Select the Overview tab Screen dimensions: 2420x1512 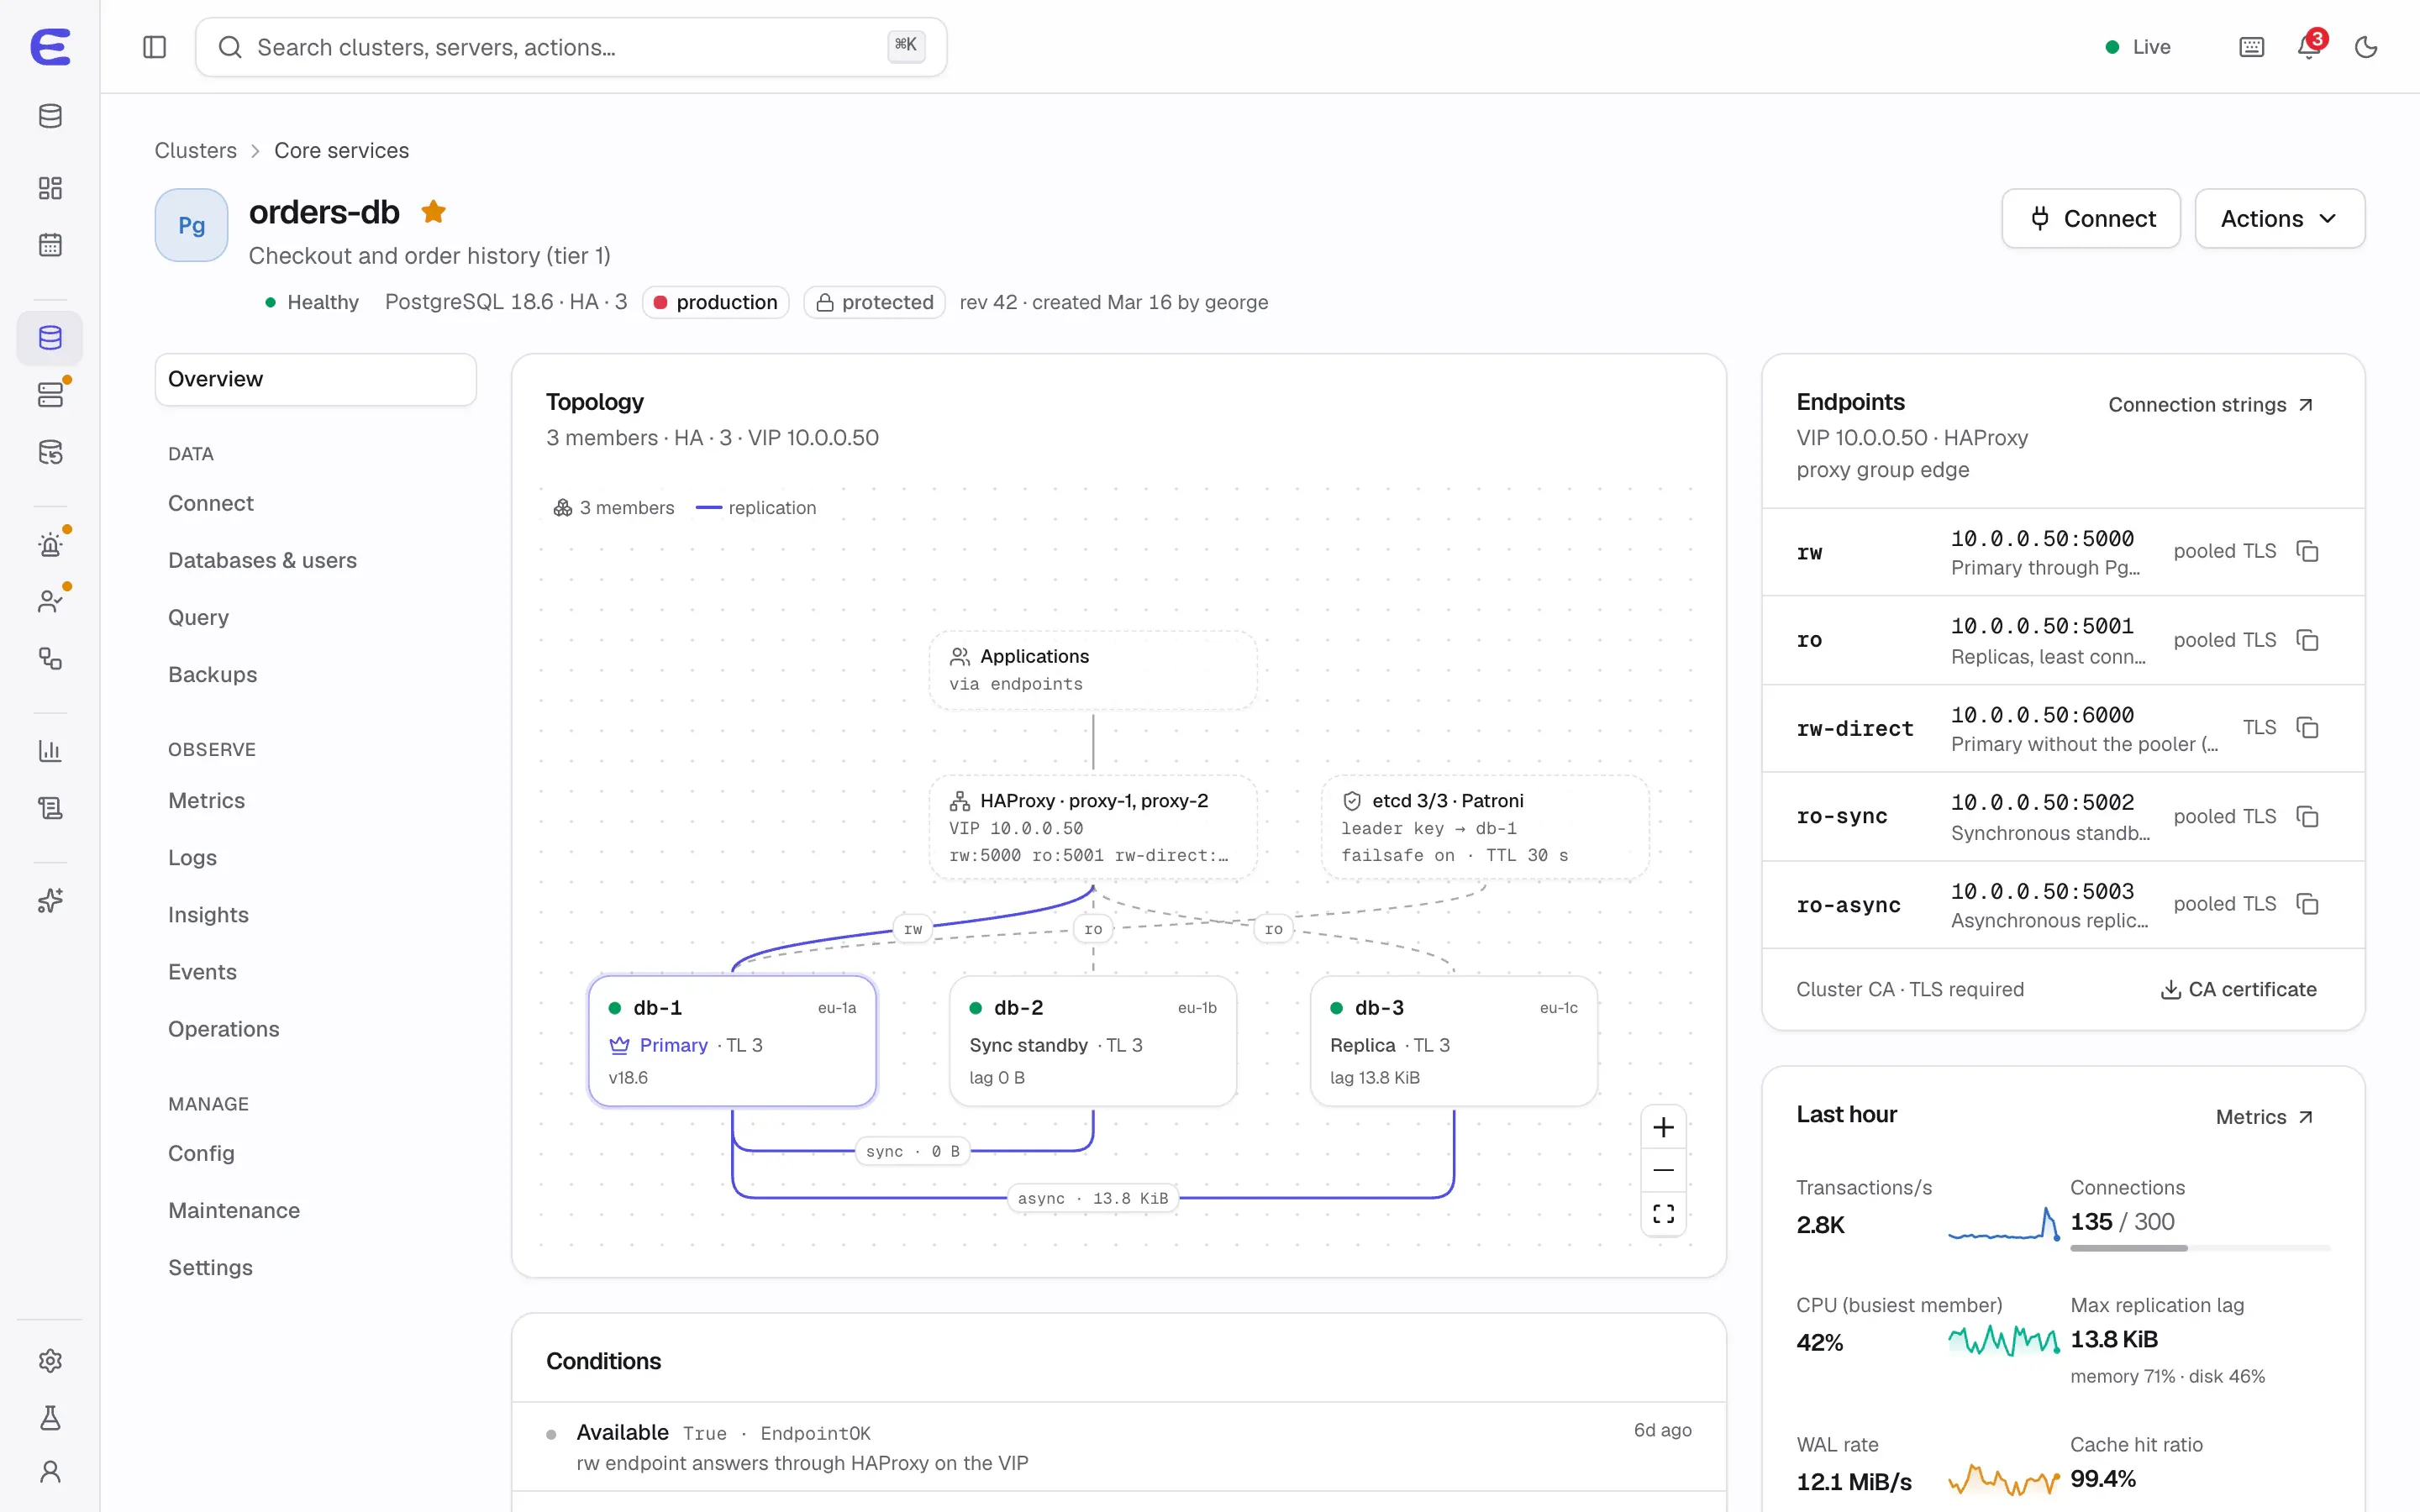point(316,379)
